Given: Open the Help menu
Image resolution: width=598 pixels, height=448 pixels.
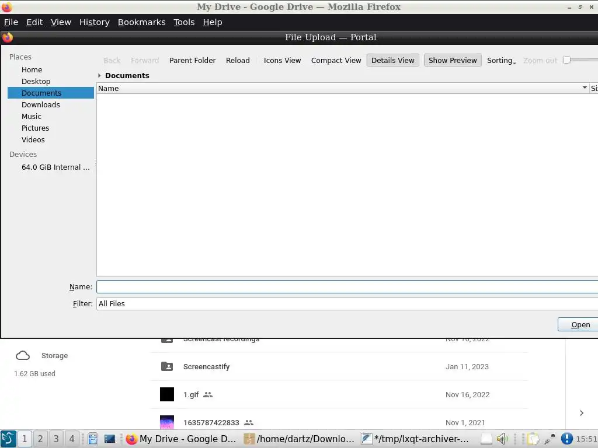Looking at the screenshot, I should pyautogui.click(x=213, y=22).
